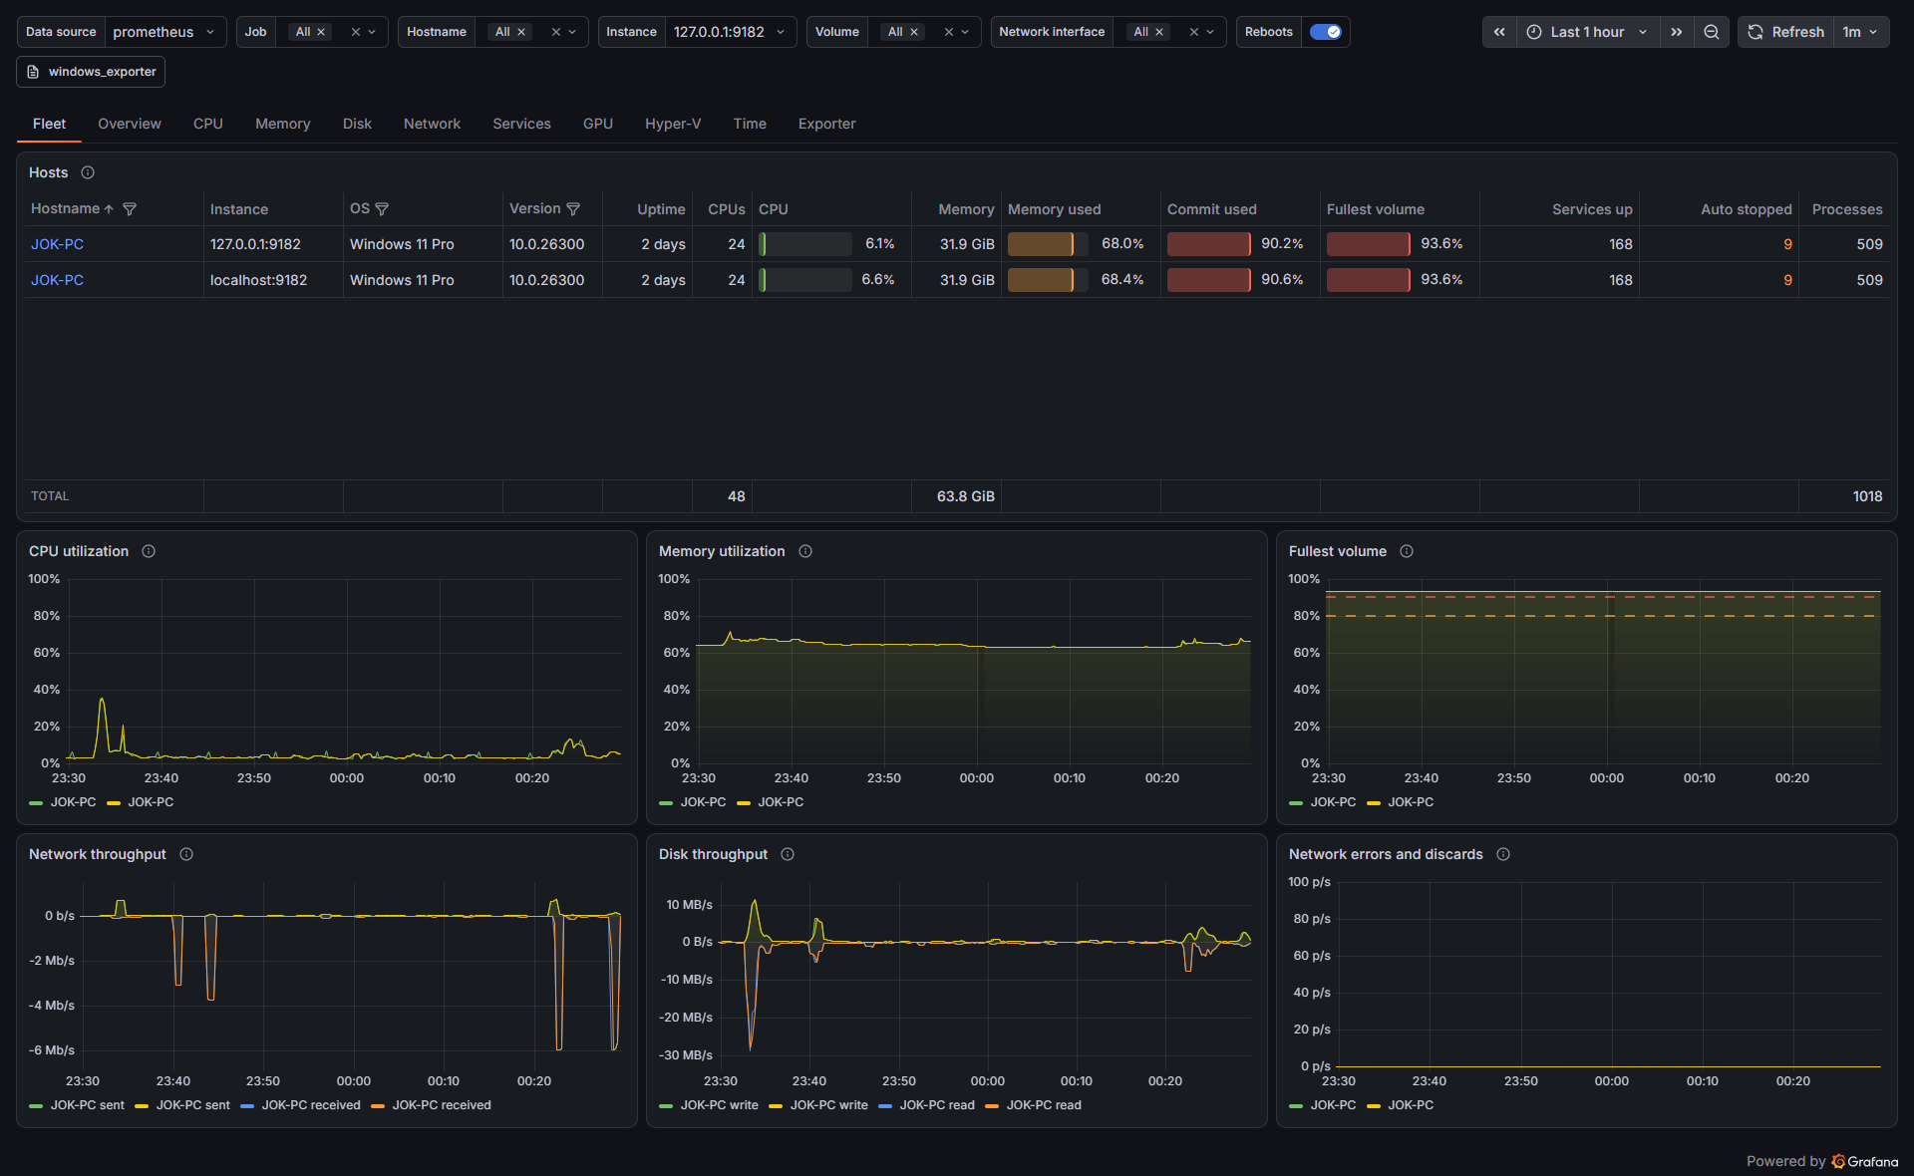Click the 90.6% Commit used gauge
The width and height of the screenshot is (1914, 1176).
coord(1209,280)
